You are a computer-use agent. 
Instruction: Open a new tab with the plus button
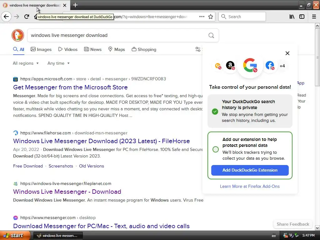(x=75, y=5)
